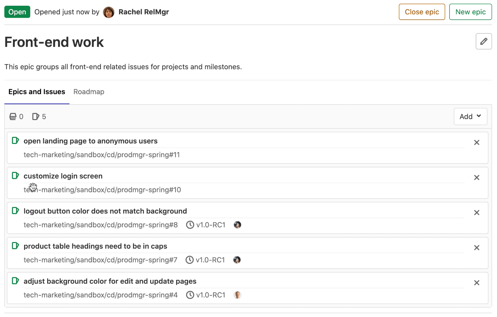Viewport: 497px width, 317px height.
Task: Click Rachel RelMgr's profile avatar
Action: tap(108, 12)
